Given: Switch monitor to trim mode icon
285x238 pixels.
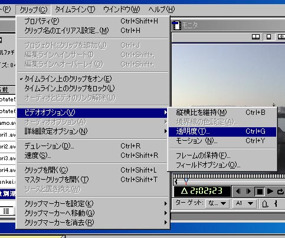Looking at the screenshot, I should click(281, 37).
